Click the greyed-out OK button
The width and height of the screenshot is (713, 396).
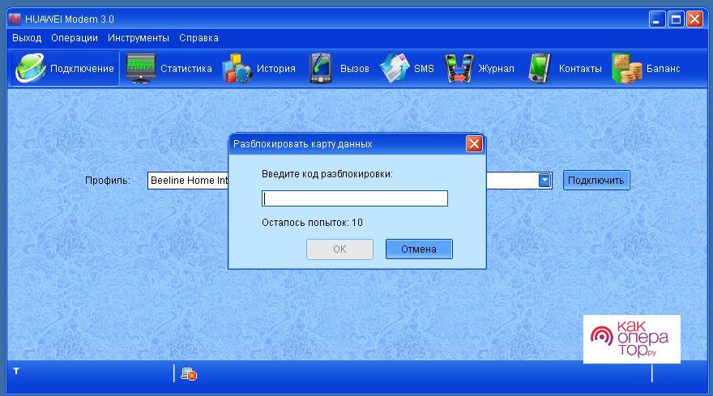(339, 249)
